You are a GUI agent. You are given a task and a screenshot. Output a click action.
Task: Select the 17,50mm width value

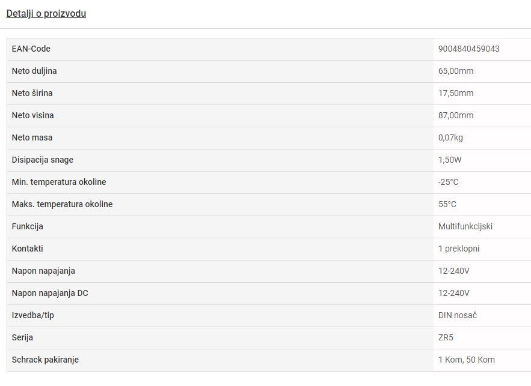[456, 93]
